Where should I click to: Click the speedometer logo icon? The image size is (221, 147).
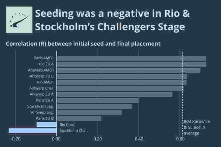click(19, 20)
